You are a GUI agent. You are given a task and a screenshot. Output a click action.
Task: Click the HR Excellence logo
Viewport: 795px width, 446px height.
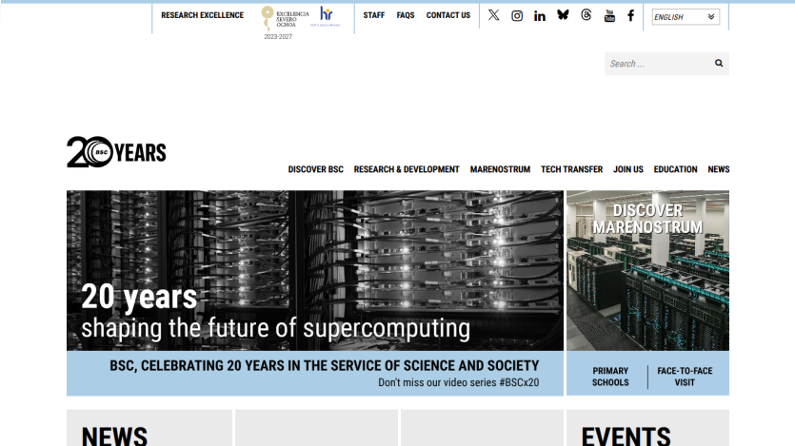(x=326, y=16)
